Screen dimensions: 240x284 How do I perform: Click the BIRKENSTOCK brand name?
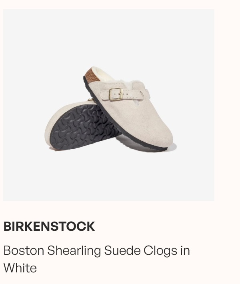49,226
